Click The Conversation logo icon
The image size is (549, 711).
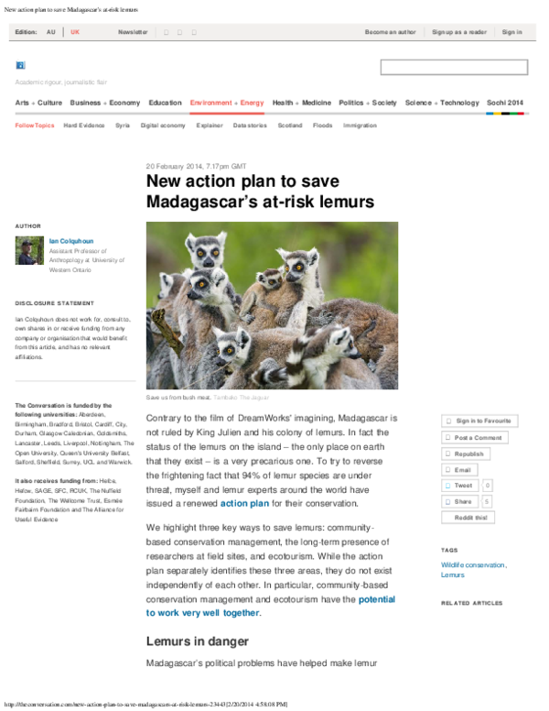pos(20,65)
